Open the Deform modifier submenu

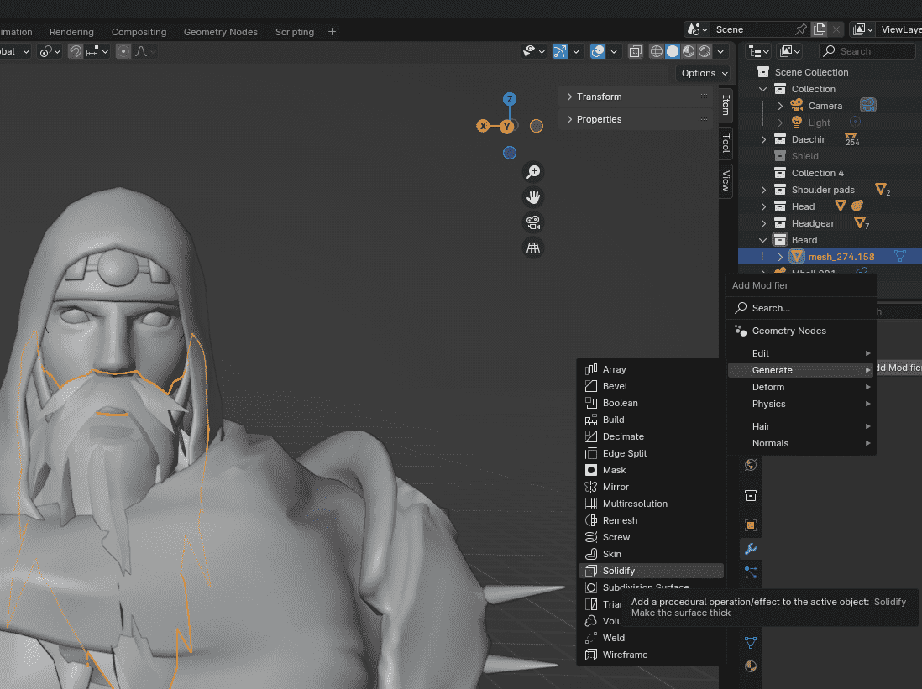click(x=801, y=387)
